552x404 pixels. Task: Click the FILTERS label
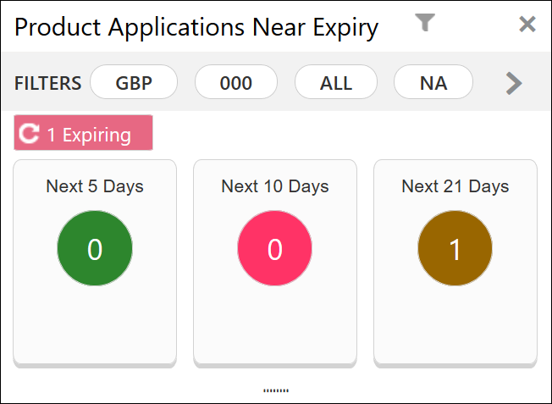click(x=48, y=83)
